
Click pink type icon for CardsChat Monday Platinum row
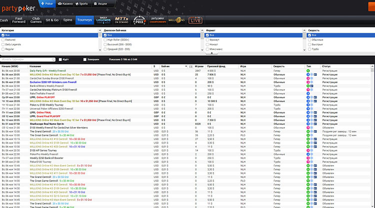(308, 90)
